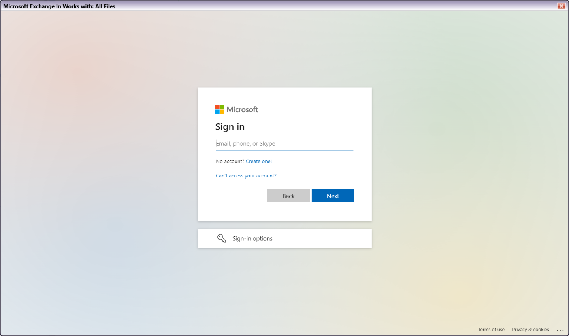The height and width of the screenshot is (336, 569).
Task: Click the Email, phone, or Skype field
Action: coord(284,144)
